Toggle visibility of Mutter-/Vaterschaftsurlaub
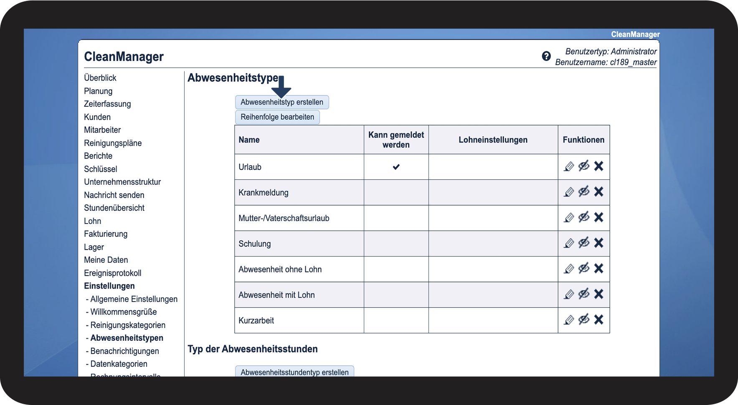This screenshot has height=405, width=738. click(584, 216)
